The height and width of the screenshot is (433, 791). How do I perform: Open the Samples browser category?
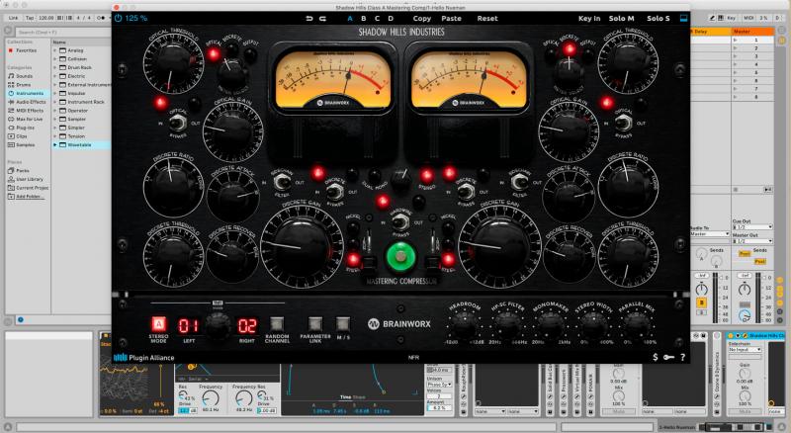click(x=21, y=145)
